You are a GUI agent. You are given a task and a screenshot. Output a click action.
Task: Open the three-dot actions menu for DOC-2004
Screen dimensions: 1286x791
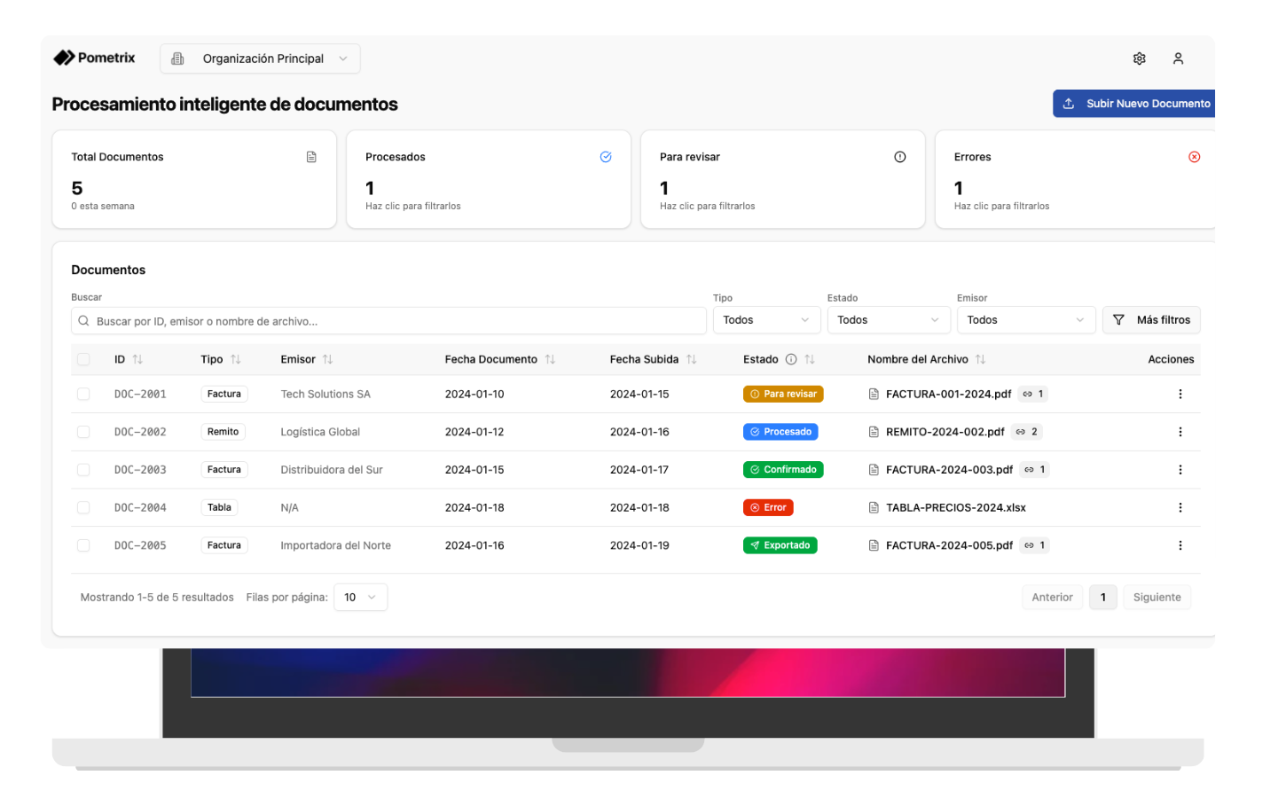click(x=1180, y=507)
